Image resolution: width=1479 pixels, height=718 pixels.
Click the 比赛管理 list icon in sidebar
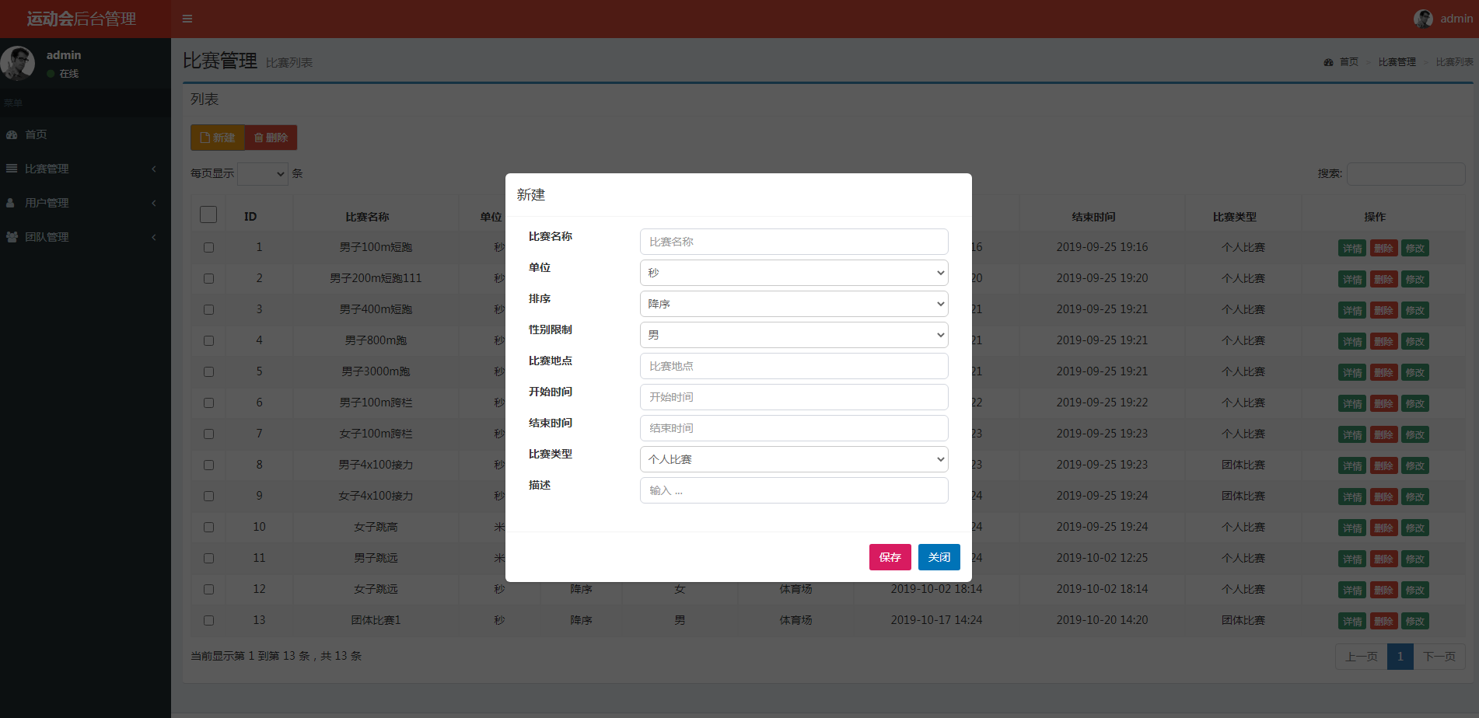(12, 169)
